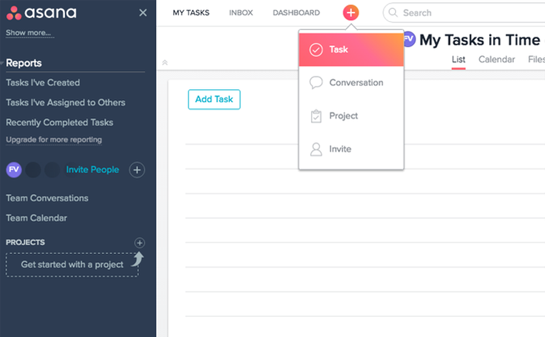Click the Reports heading

click(24, 63)
